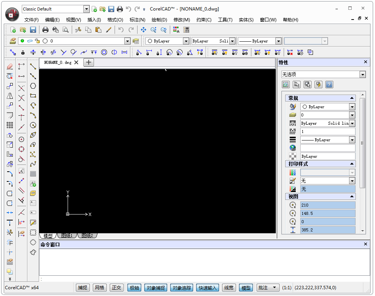Click the Paste clipboard icon
This screenshot has width=375, height=296.
pyautogui.click(x=98, y=30)
